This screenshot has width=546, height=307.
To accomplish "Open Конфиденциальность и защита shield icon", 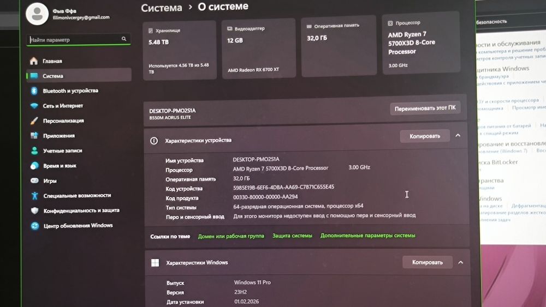I will click(x=35, y=210).
